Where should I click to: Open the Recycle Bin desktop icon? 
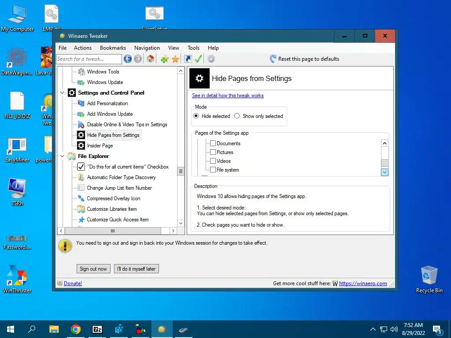pyautogui.click(x=429, y=279)
